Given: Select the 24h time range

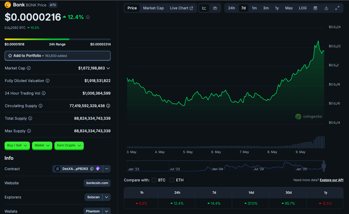Looking at the screenshot, I should coord(231,8).
